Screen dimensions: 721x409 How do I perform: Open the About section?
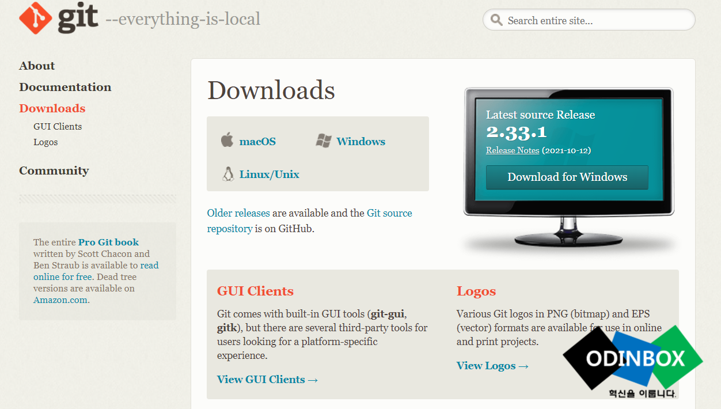click(x=37, y=66)
